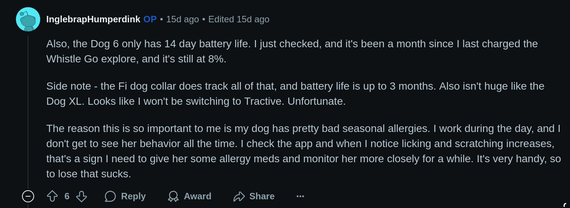Open the 15d ago comment permalink
The image size is (570, 208).
[x=182, y=19]
